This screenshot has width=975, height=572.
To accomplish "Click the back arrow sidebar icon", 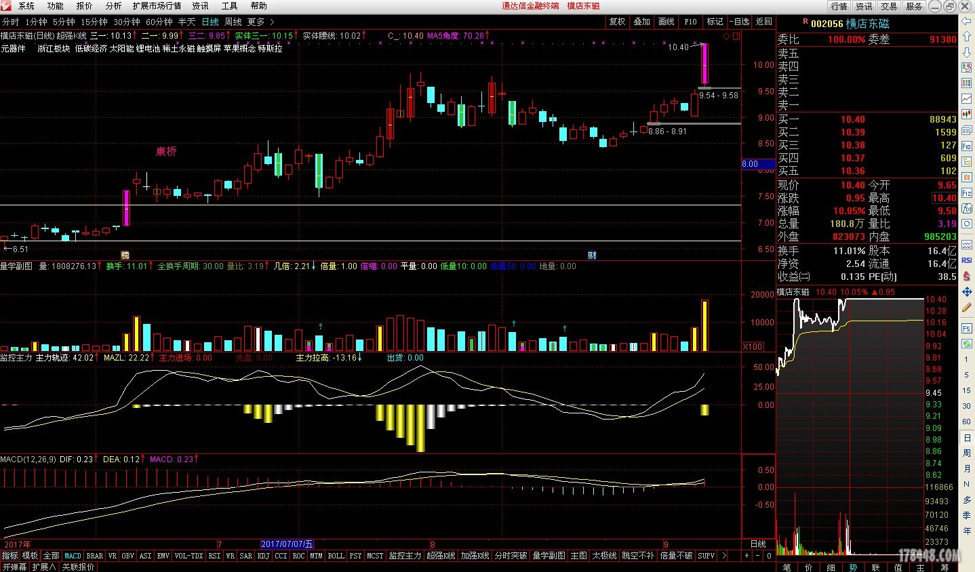I will 967,22.
